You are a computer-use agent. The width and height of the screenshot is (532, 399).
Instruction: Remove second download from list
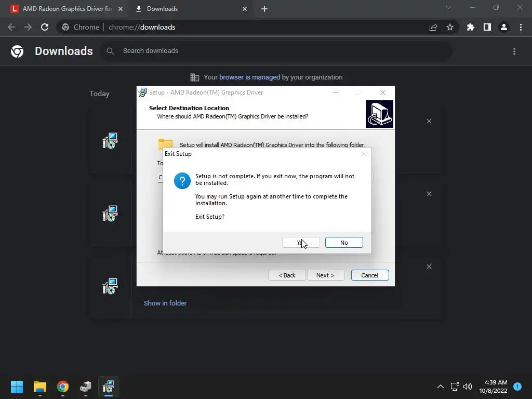pyautogui.click(x=429, y=194)
